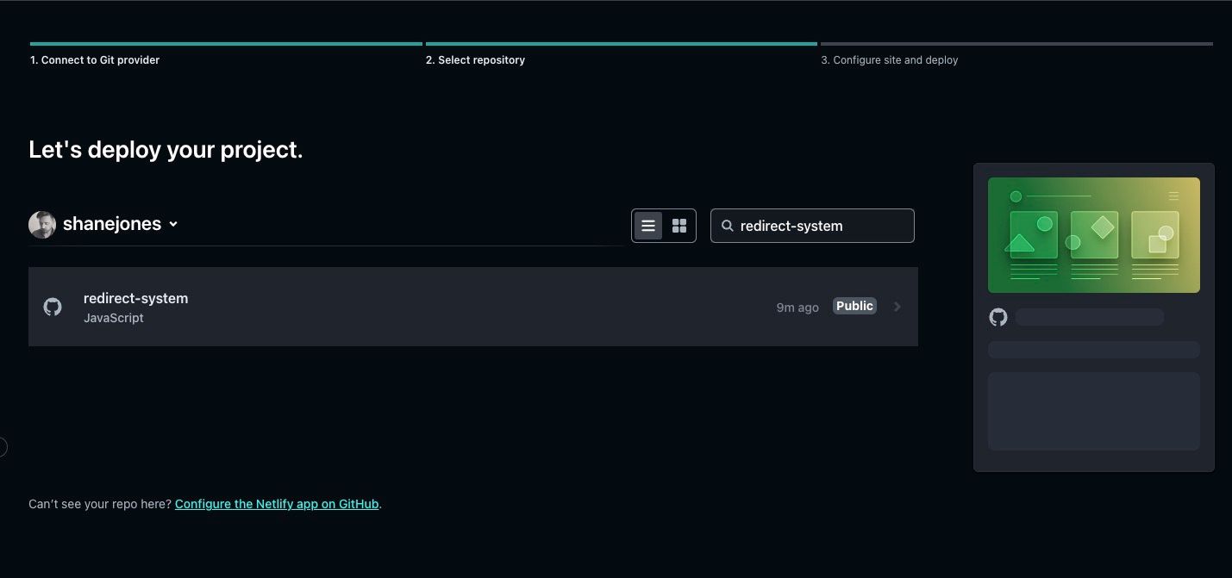
Task: Click the Let's deploy your project heading
Action: click(x=166, y=150)
